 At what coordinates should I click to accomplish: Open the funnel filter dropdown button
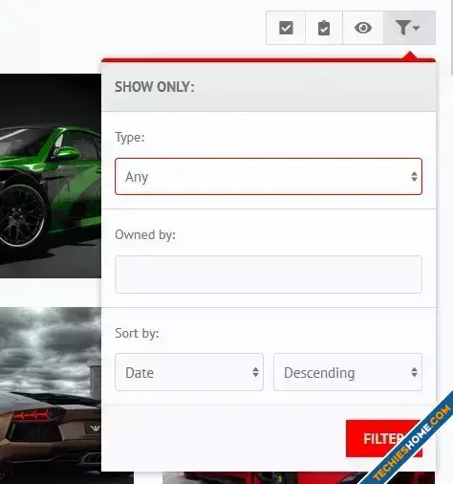point(409,28)
